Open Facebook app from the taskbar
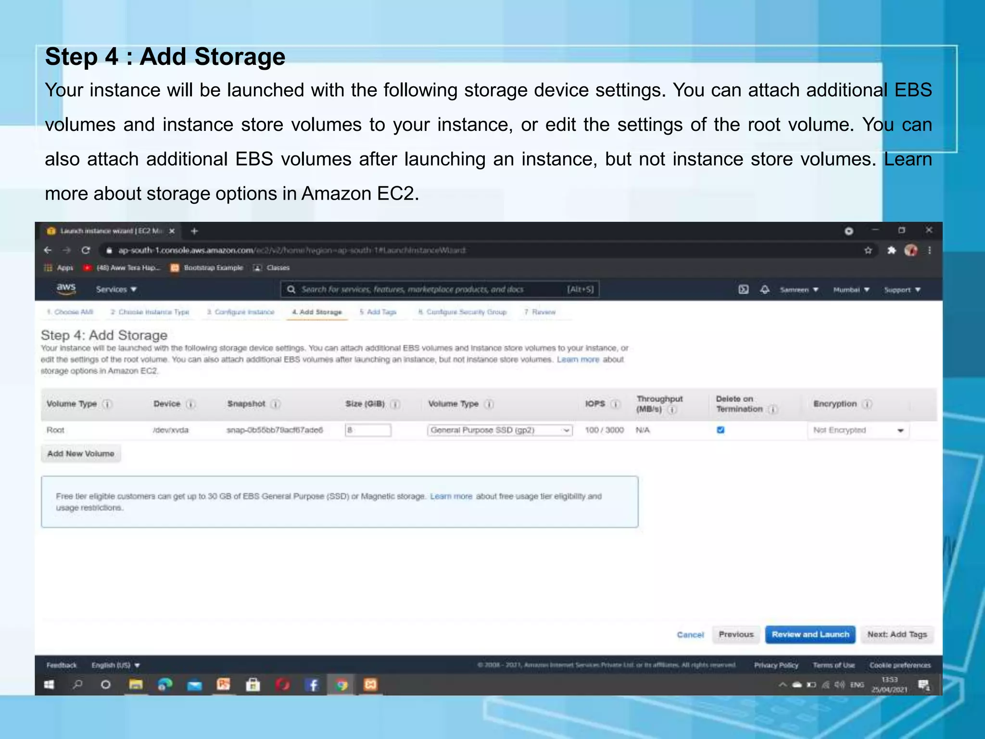985x739 pixels. click(312, 684)
